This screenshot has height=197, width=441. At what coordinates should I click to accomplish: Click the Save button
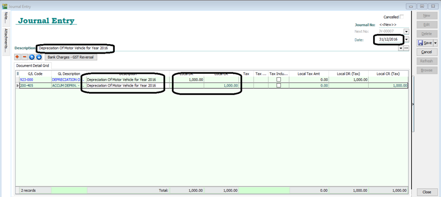click(424, 43)
